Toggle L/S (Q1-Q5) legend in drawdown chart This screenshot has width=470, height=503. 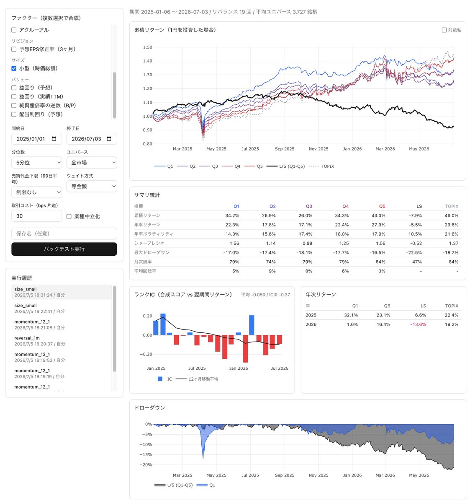[x=174, y=485]
